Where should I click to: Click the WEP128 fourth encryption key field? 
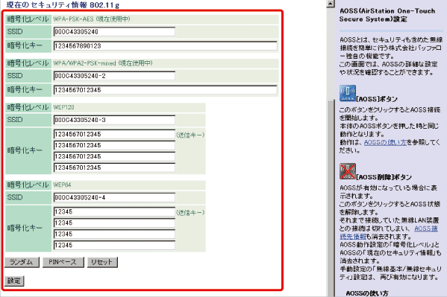coord(114,167)
